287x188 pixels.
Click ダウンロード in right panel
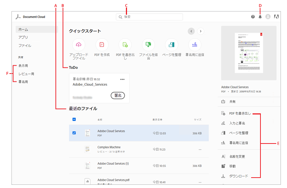pos(239,176)
